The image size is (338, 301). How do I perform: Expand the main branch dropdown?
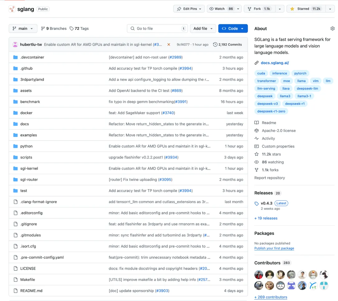pyautogui.click(x=23, y=28)
